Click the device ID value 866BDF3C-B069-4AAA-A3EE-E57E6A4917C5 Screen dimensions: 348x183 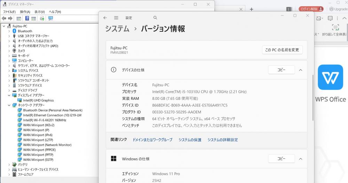point(190,105)
